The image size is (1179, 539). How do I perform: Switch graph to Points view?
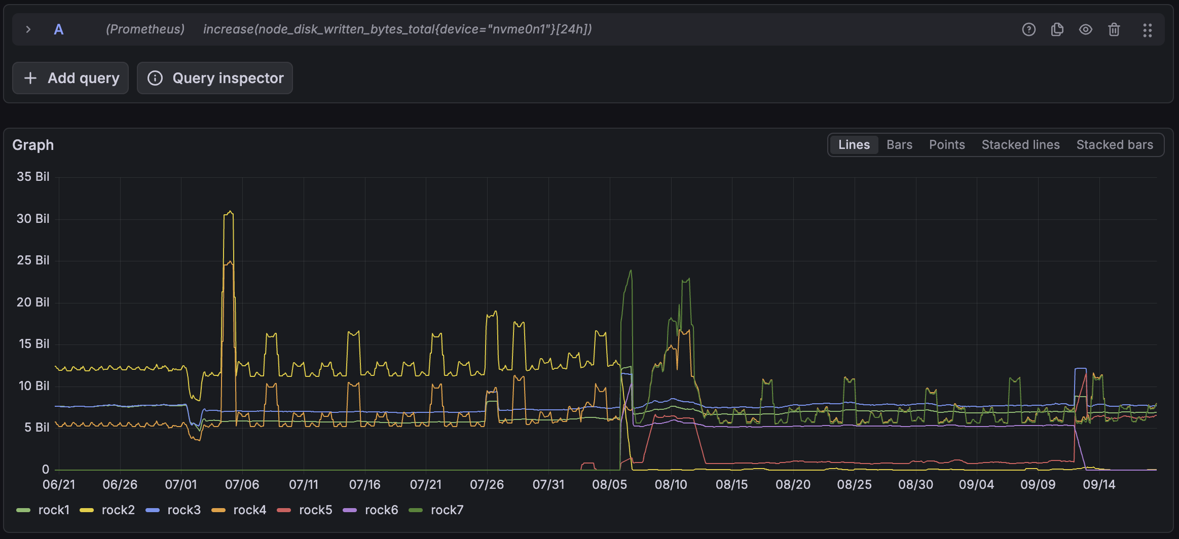(x=947, y=145)
